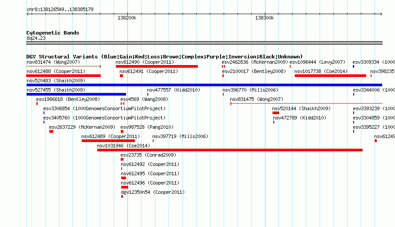Click the nsv472789 (Kidd2010) label
The height and width of the screenshot is (227, 395).
[x=300, y=118]
